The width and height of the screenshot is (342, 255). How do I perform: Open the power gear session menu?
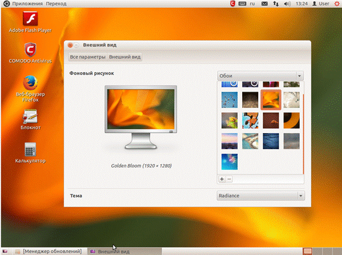(337, 4)
